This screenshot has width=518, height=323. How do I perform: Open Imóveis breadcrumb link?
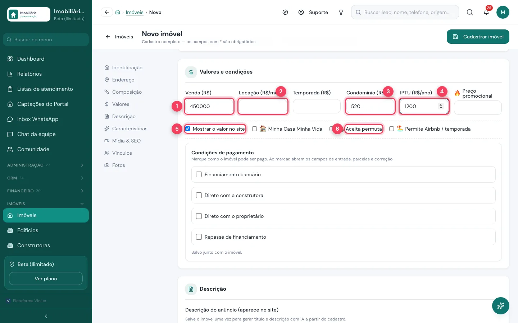pos(135,12)
